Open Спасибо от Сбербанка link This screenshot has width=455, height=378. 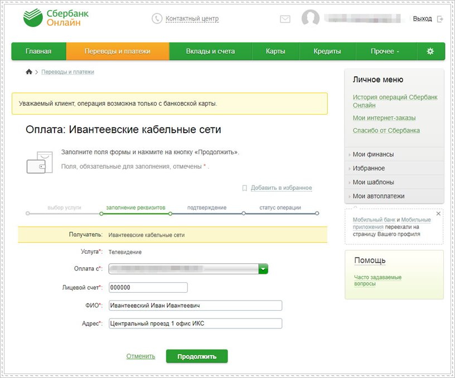coord(386,130)
